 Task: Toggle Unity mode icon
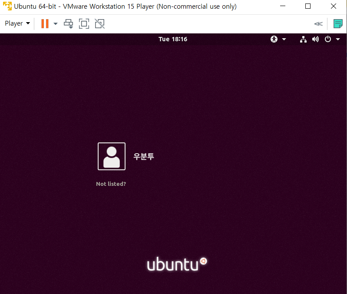coord(99,24)
